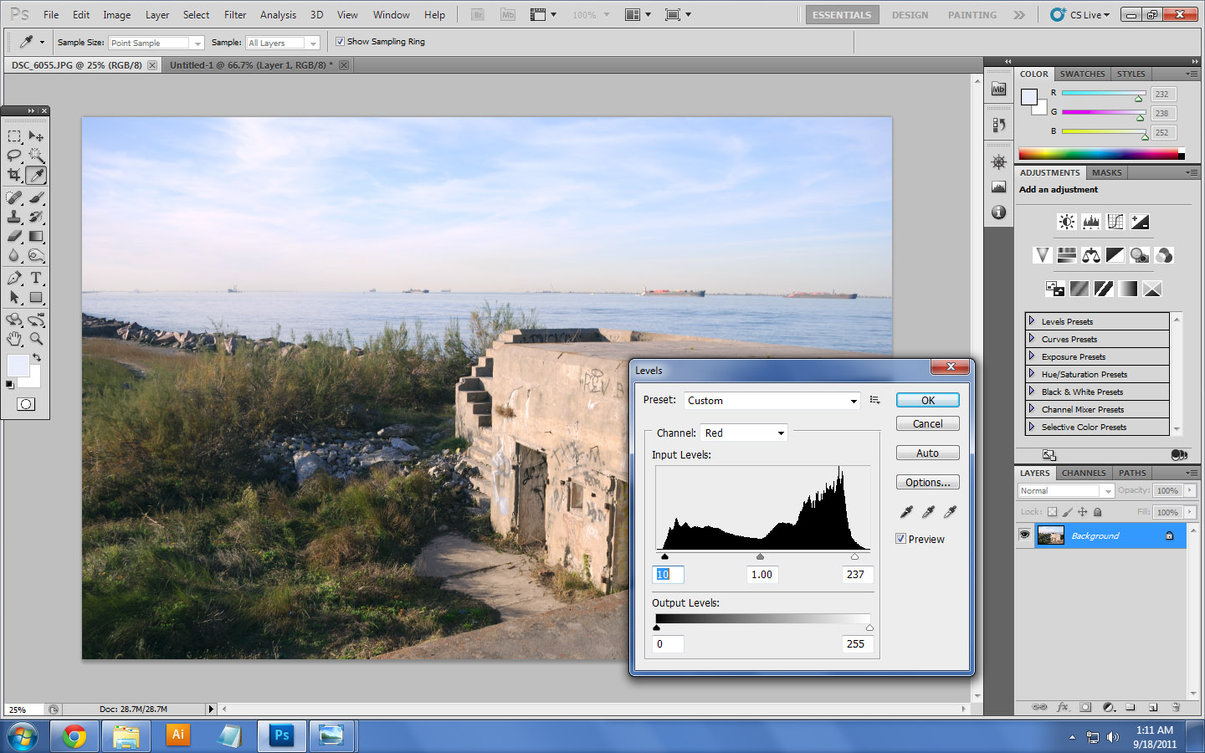Click the midtone gamma slider in Levels

click(x=760, y=556)
